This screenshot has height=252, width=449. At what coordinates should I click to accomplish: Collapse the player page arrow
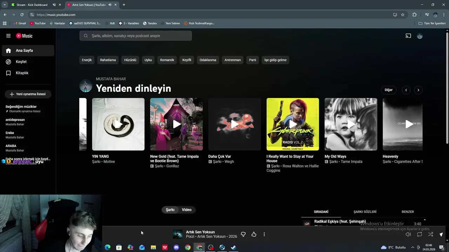tap(441, 234)
